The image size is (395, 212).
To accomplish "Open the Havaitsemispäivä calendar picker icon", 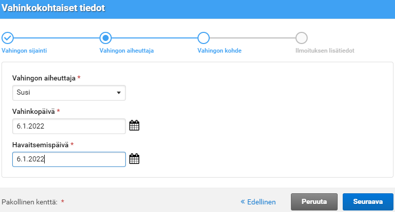I will click(134, 159).
